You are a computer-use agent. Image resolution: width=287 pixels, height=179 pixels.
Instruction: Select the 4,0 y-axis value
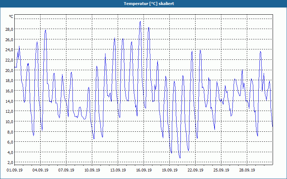(10, 153)
